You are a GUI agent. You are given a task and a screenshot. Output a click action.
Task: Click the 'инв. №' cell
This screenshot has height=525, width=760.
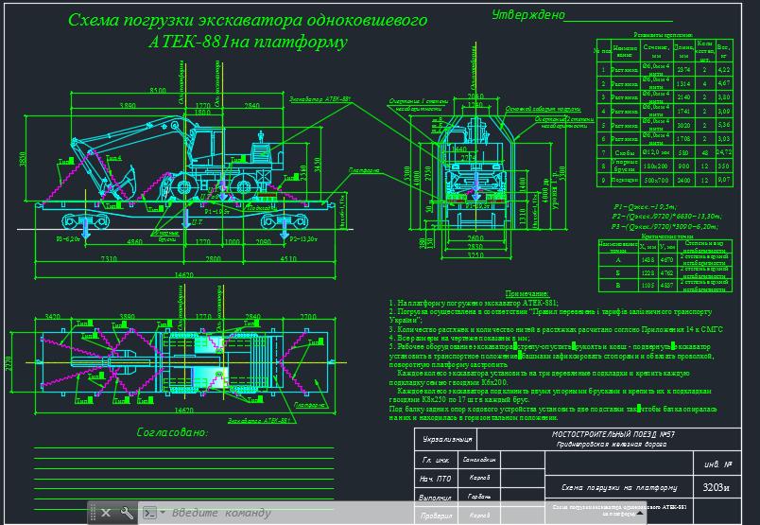click(717, 464)
